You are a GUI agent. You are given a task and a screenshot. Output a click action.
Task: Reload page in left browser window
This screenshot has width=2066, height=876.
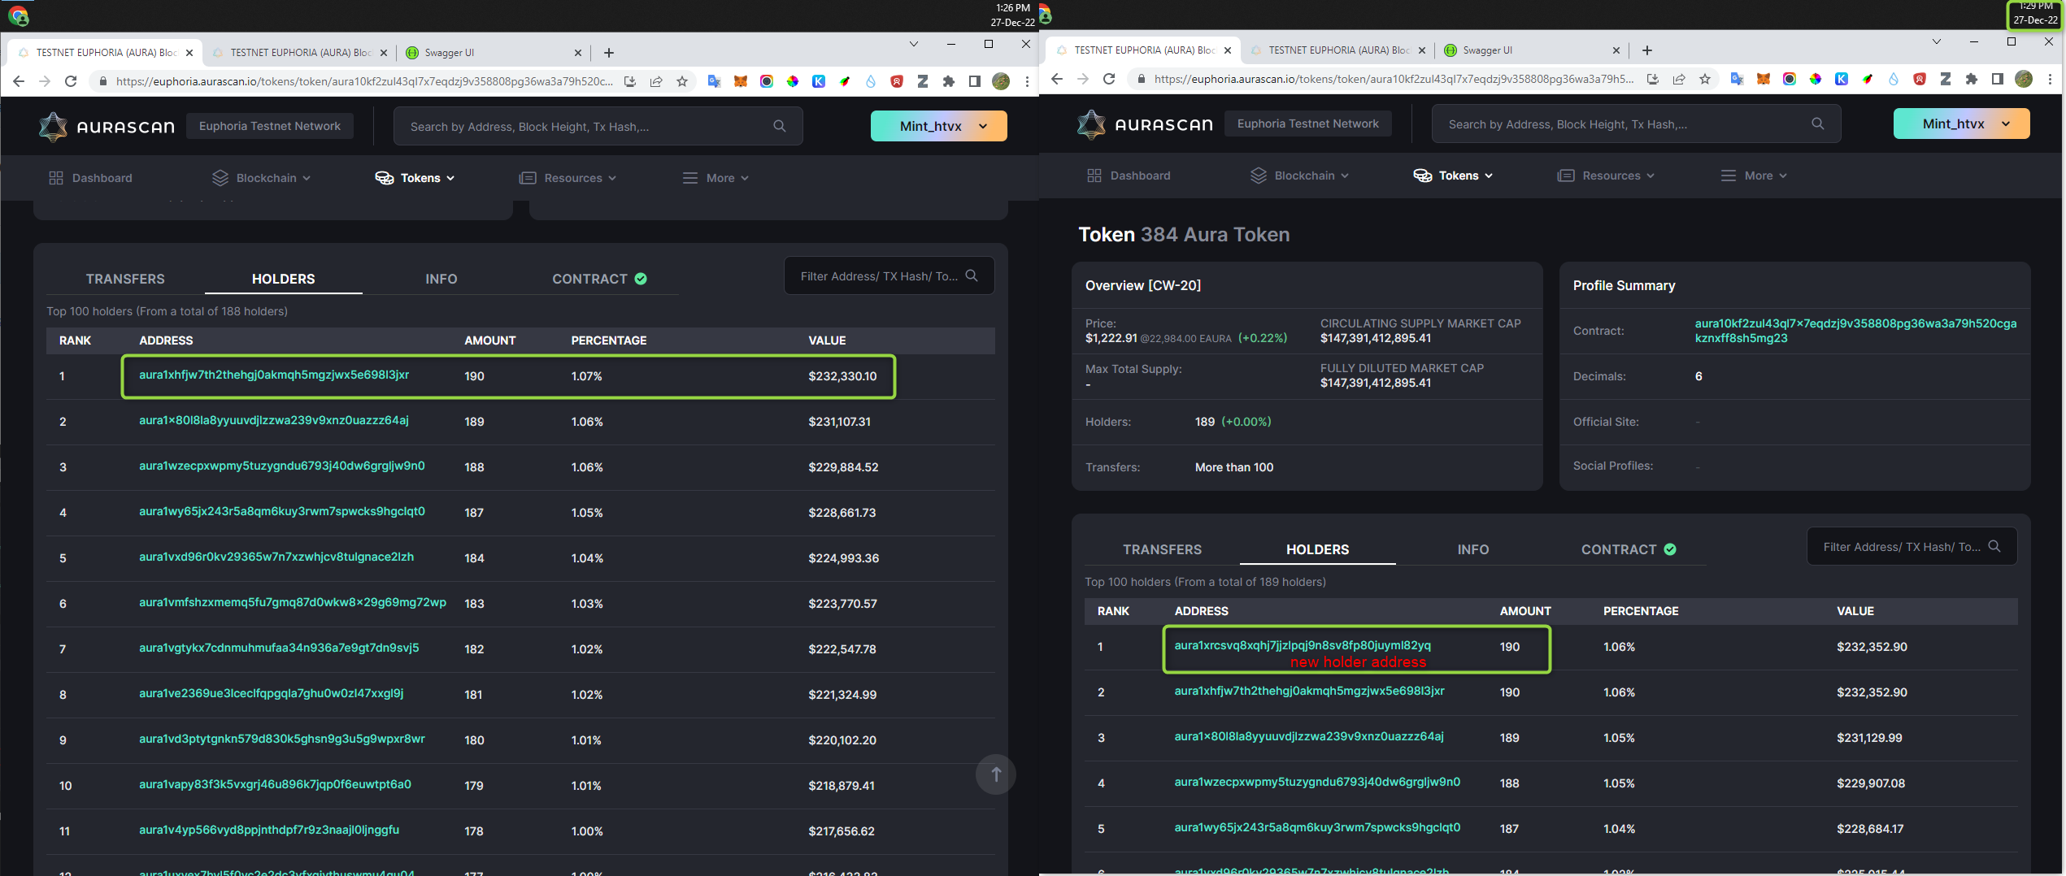click(71, 81)
